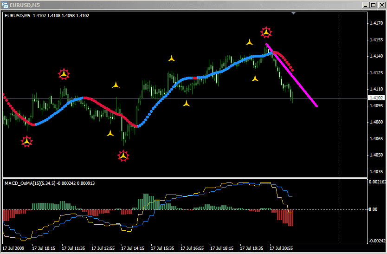Click the gray chart shift triangle at chart top

point(293,13)
